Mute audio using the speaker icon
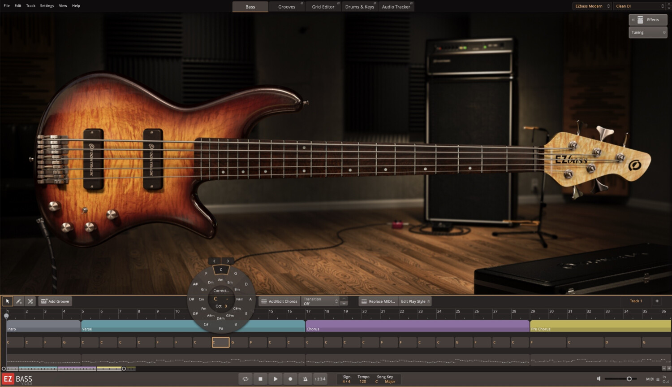672x387 pixels. click(x=599, y=379)
